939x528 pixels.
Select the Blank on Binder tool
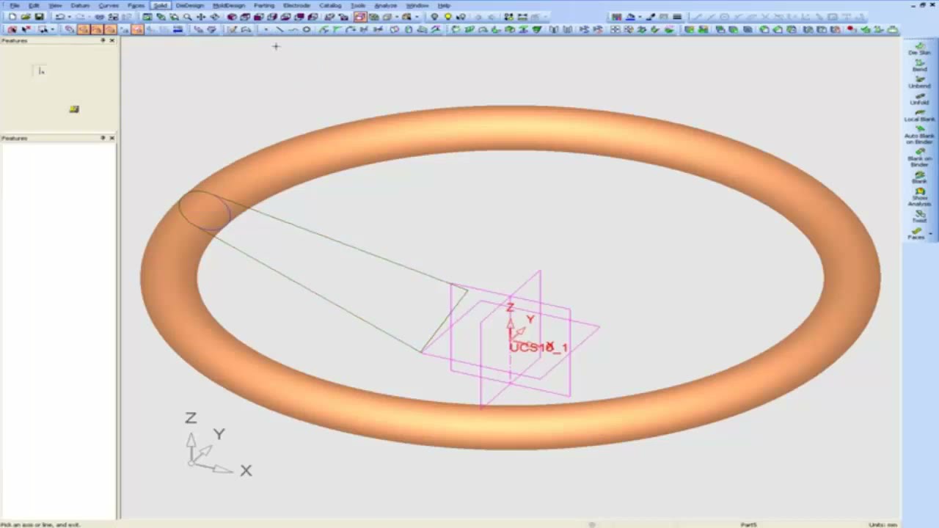(919, 156)
